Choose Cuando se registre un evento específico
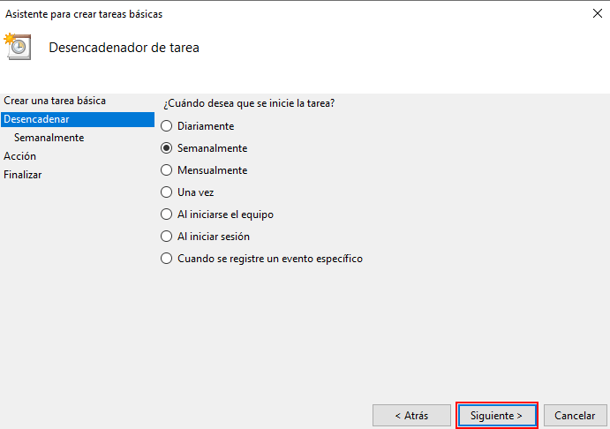 click(x=167, y=259)
